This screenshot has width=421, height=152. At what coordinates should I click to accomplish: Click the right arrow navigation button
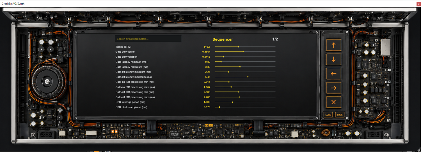[x=333, y=88]
